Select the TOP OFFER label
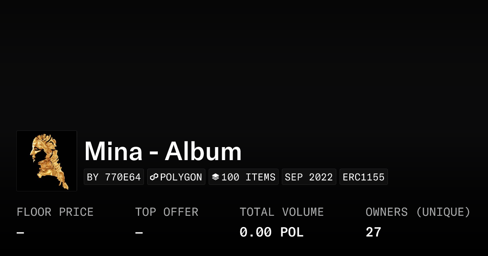Screen dimensions: 488x256 point(167,212)
